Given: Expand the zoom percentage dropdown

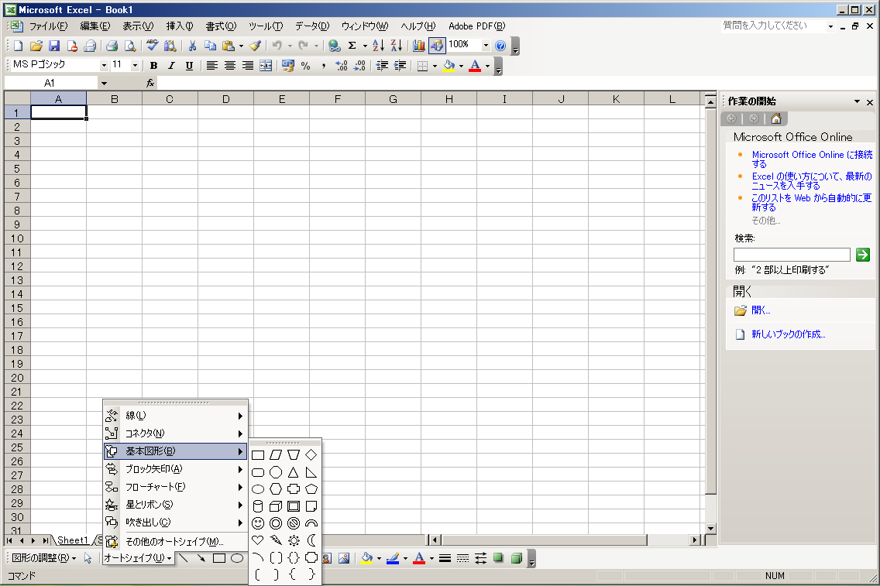Looking at the screenshot, I should (486, 46).
